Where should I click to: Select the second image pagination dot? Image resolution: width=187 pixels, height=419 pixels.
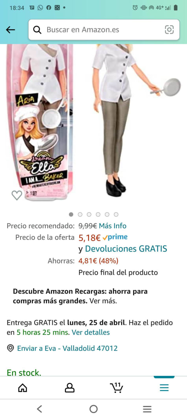(80, 214)
